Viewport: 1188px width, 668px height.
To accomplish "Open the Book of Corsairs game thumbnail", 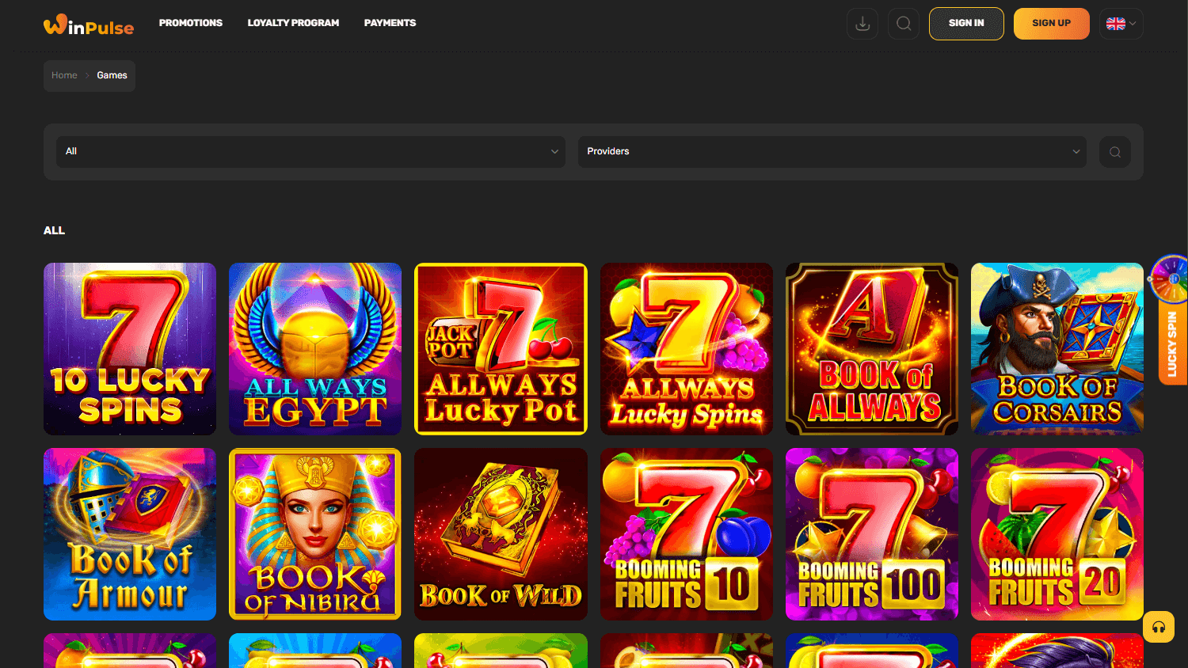I will pyautogui.click(x=1057, y=348).
